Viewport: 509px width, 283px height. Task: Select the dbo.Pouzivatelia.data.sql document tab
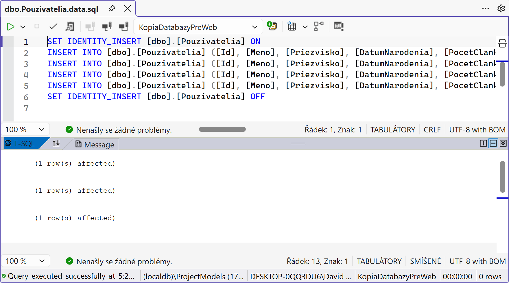(51, 9)
